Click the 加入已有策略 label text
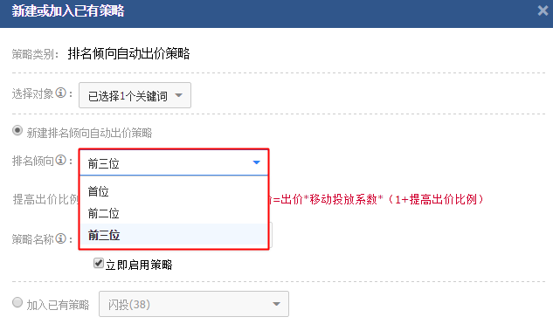Viewport: 553px width, 324px height. (58, 305)
